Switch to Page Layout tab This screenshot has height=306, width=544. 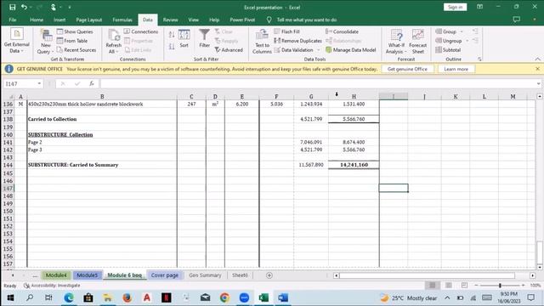[x=88, y=20]
